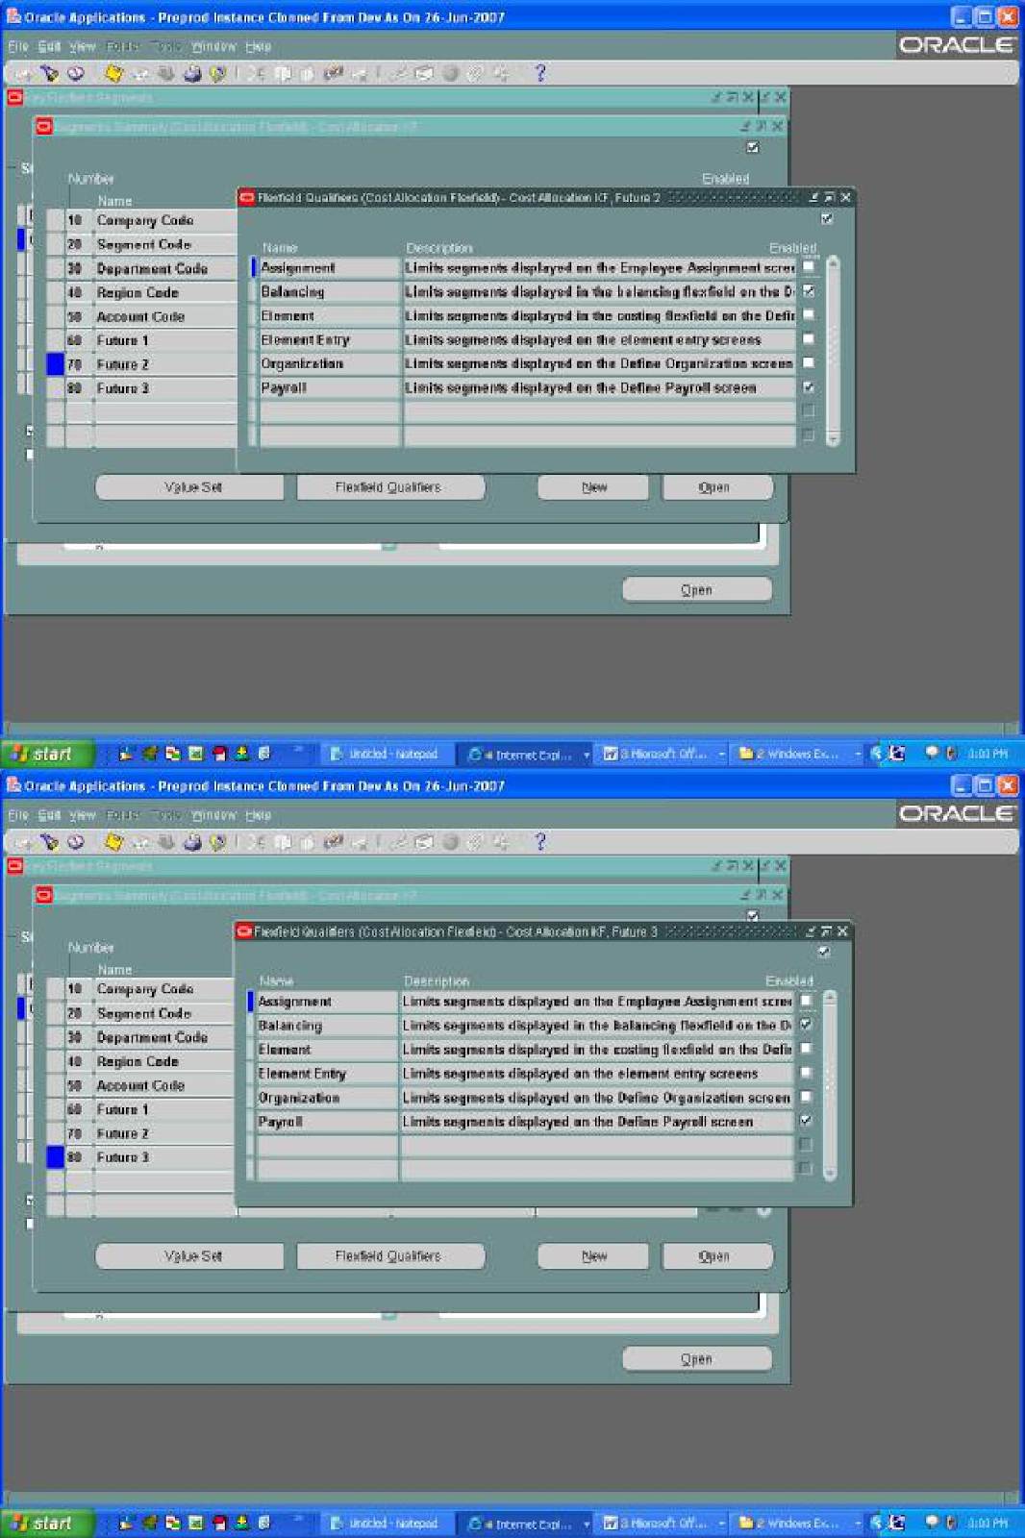Click the Cut scissors icon in top Oracle toolbar
The image size is (1025, 1538).
tap(256, 73)
